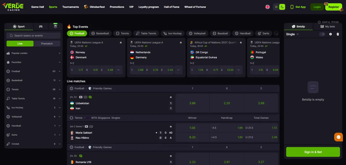Favorite the Uzbekistan vs Iran match star
Viewport: 346px width, 165px height.
[x=171, y=97]
